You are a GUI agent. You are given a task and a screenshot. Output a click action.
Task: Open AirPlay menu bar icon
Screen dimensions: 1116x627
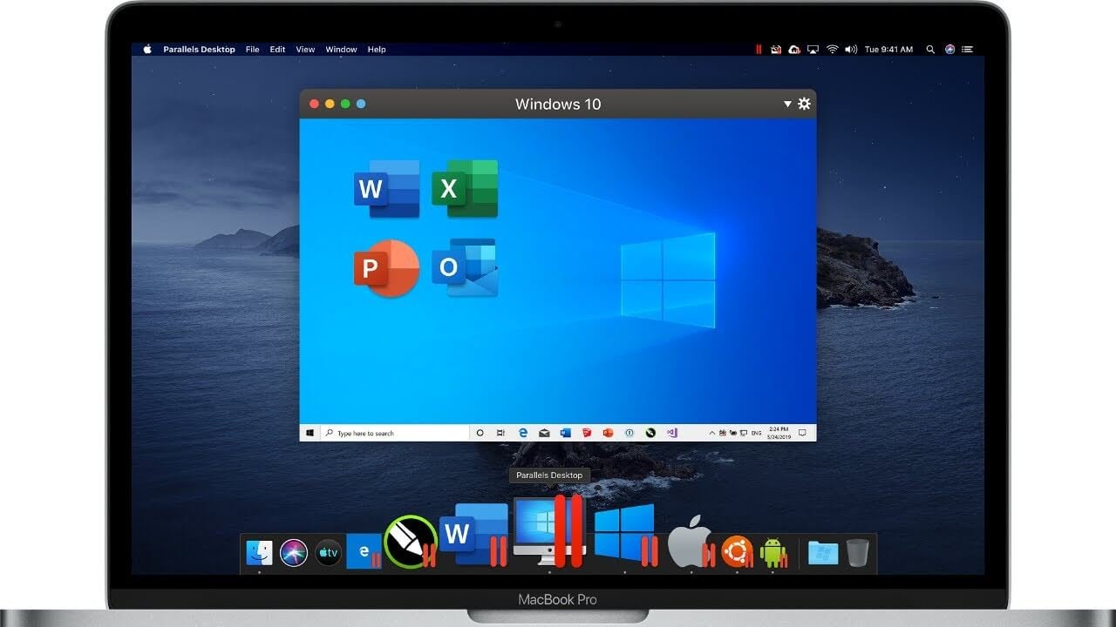[813, 50]
